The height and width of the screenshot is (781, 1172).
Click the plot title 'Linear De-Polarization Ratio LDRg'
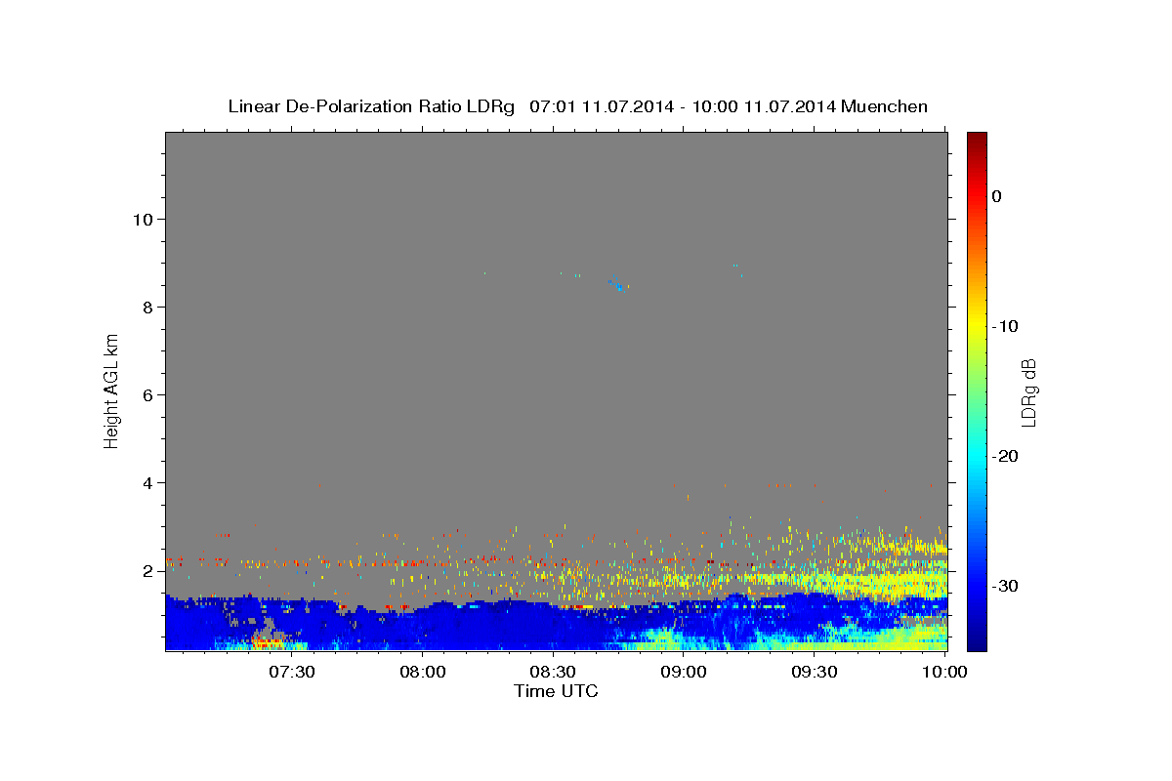pos(370,106)
